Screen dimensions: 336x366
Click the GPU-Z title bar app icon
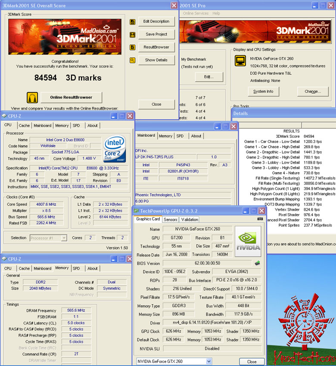click(x=136, y=211)
